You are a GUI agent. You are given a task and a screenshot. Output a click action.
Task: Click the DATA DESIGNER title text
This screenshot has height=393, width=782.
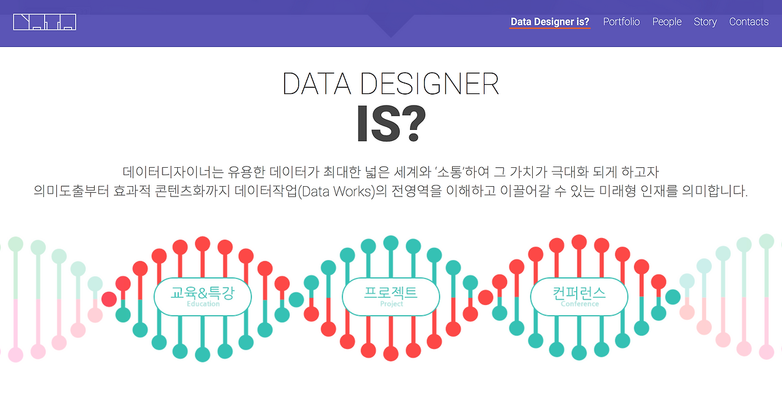[x=390, y=84]
